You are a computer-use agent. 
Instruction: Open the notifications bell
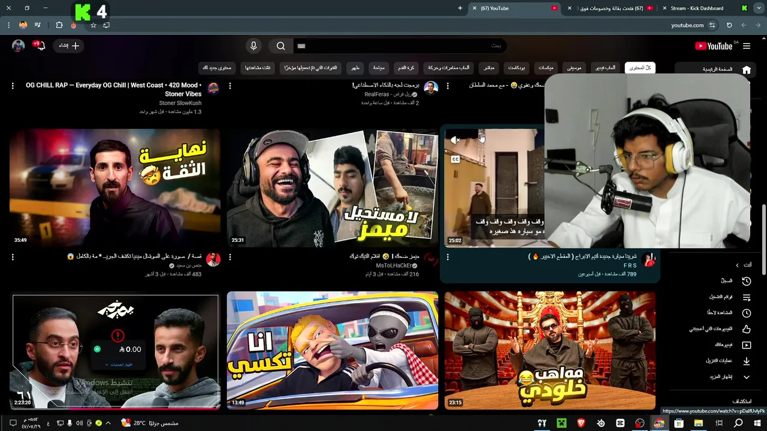tap(40, 45)
